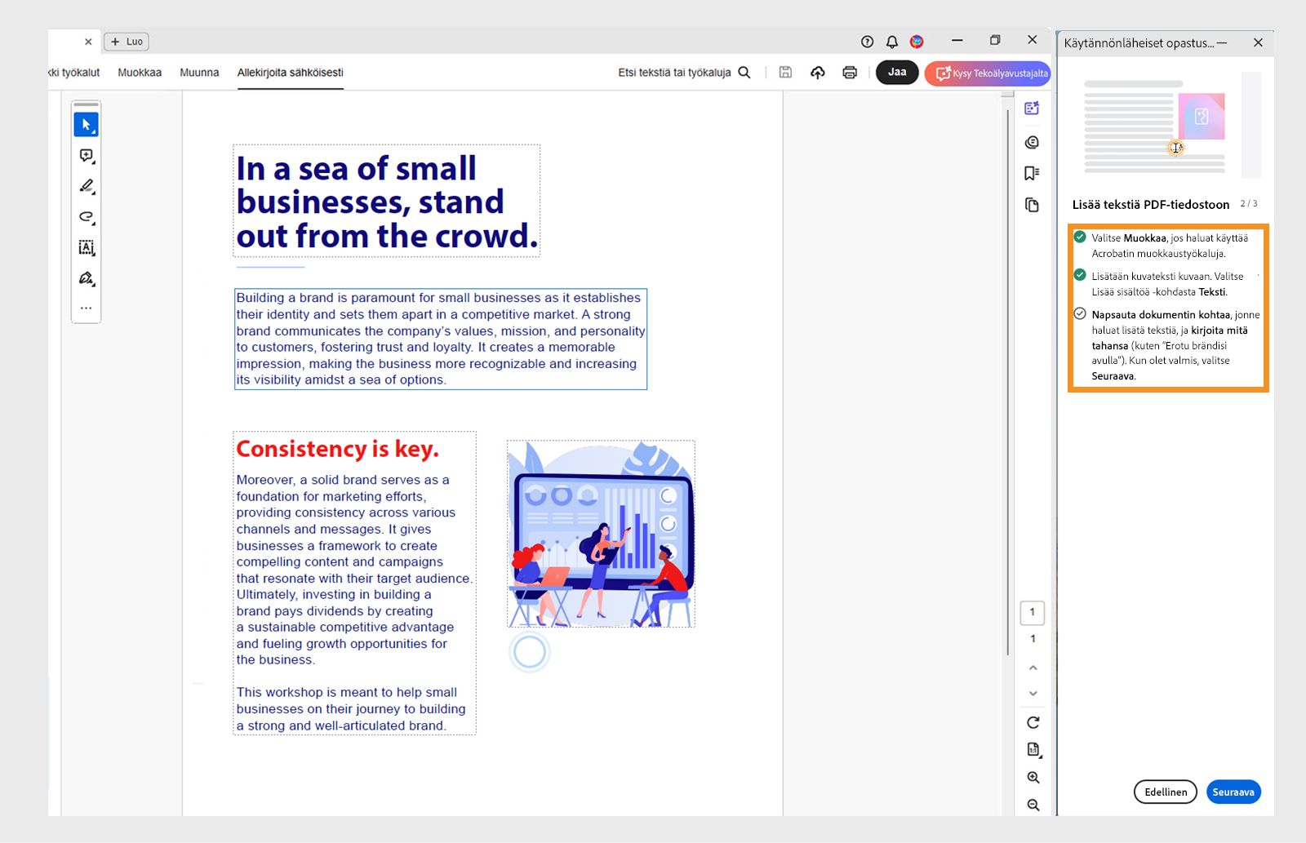
Task: Open the account profile avatar
Action: point(917,42)
